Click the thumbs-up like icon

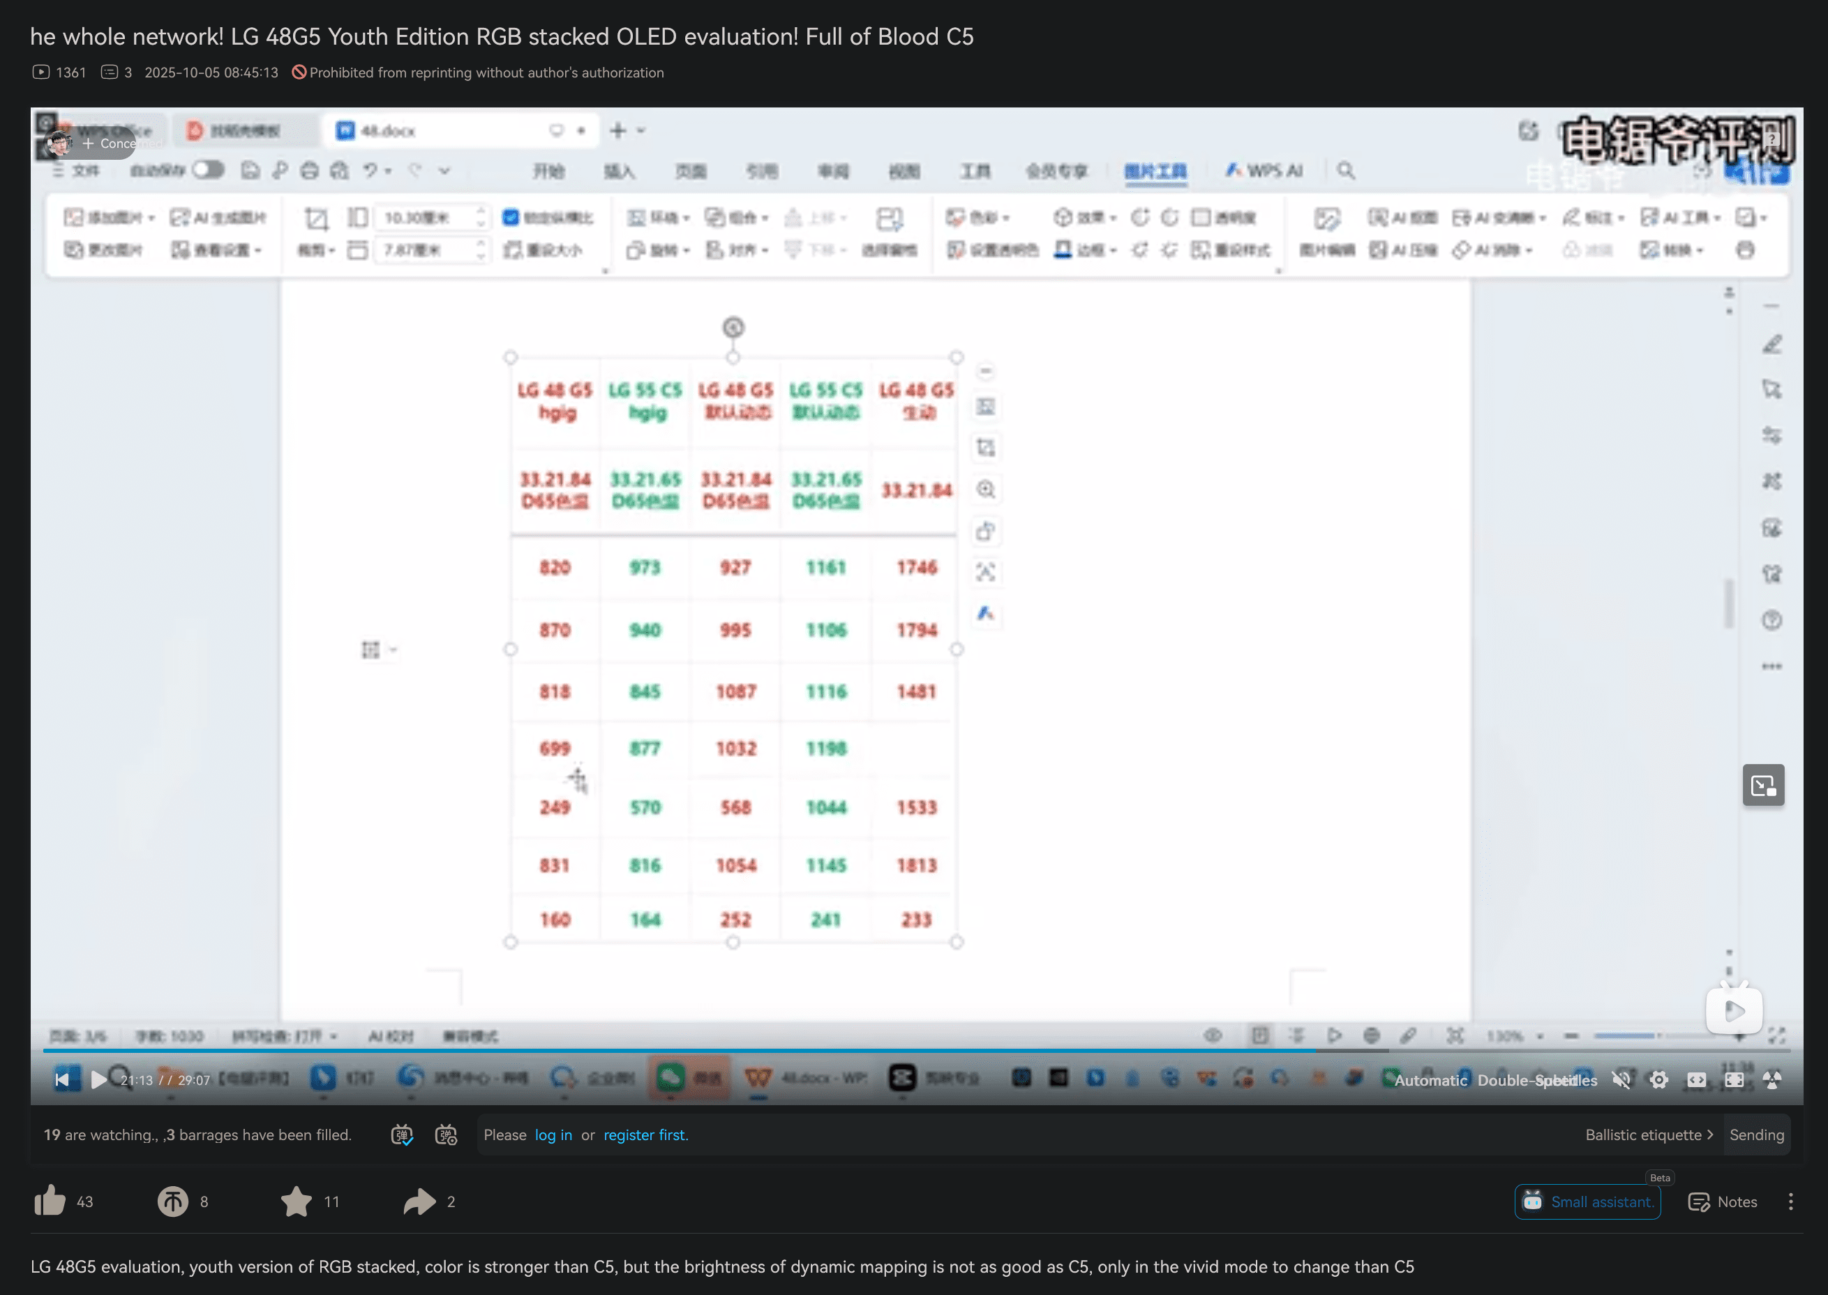click(x=50, y=1201)
